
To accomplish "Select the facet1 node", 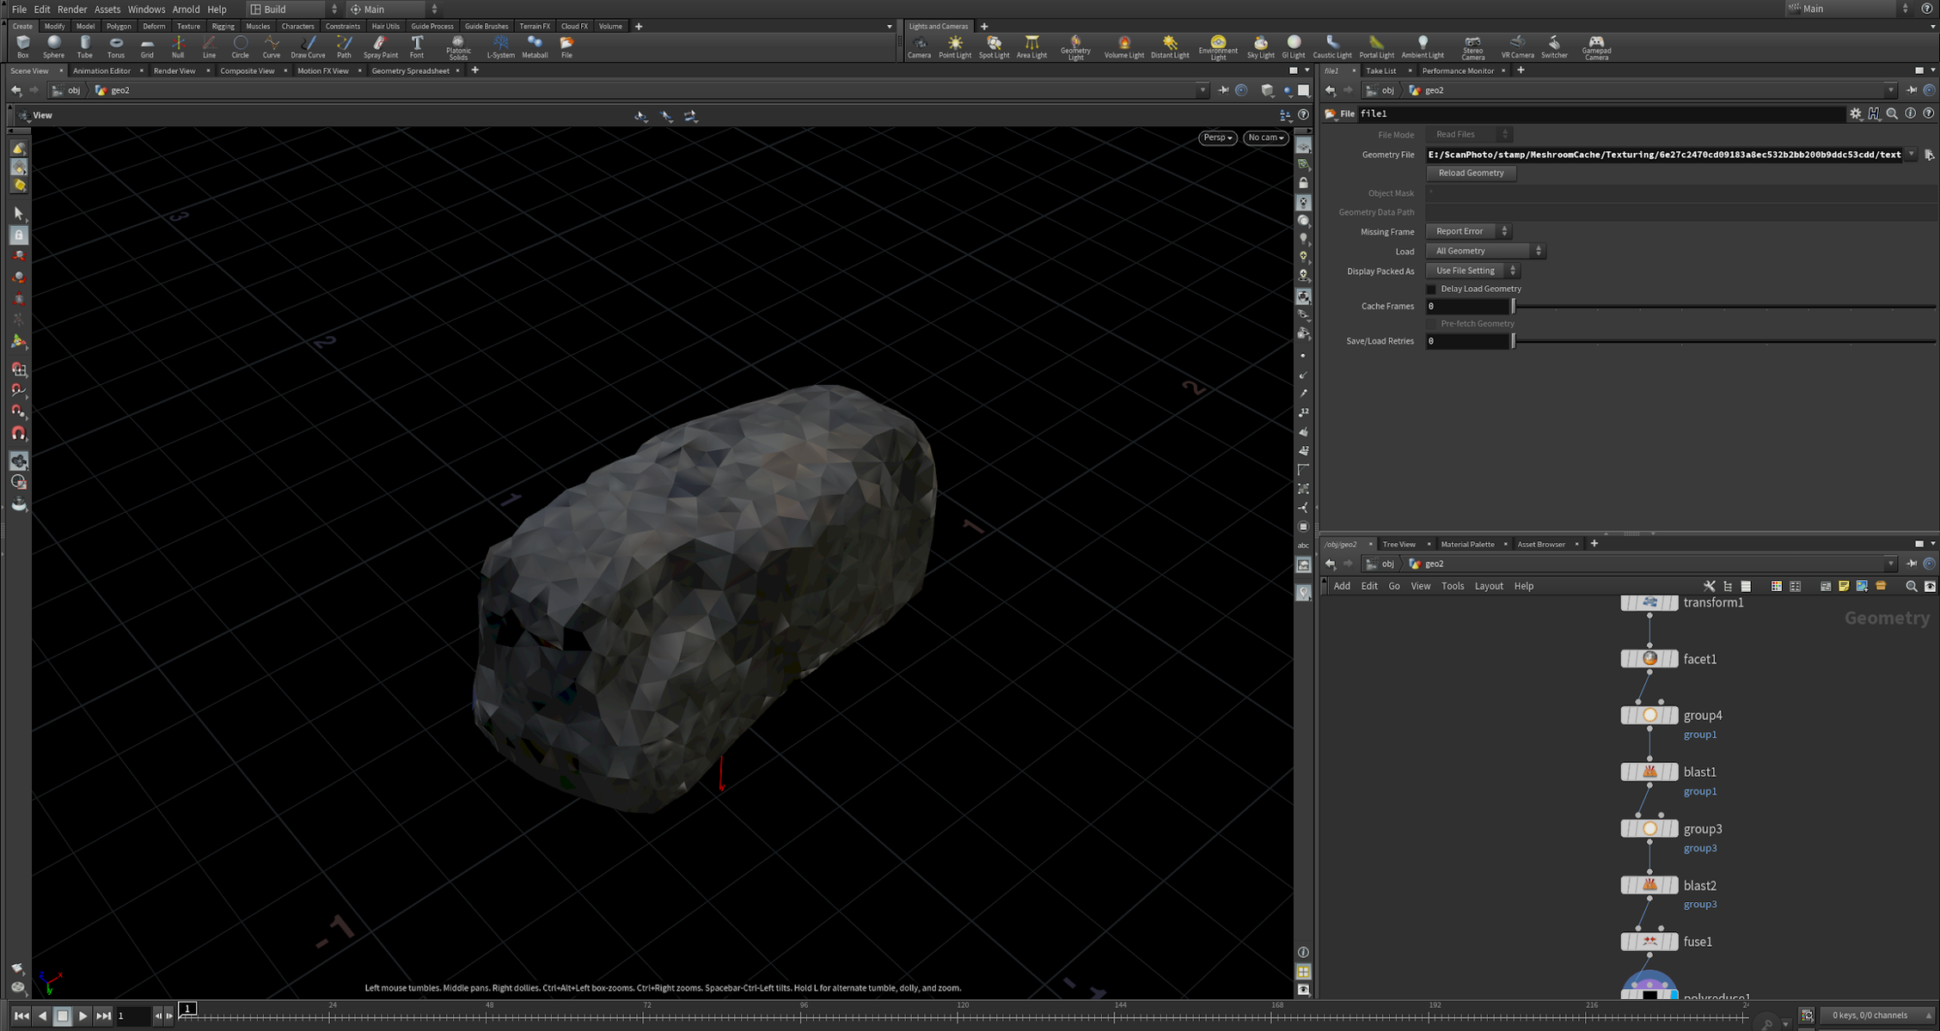I will pos(1649,659).
